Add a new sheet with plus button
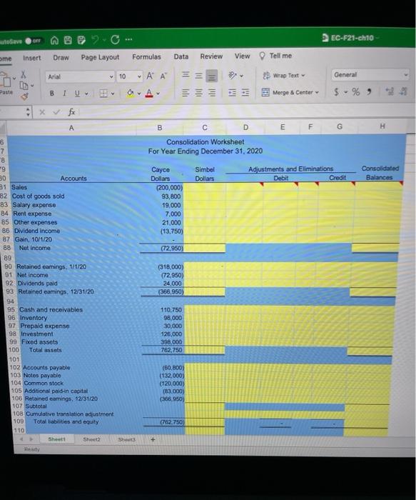The image size is (416, 500). coord(153,439)
